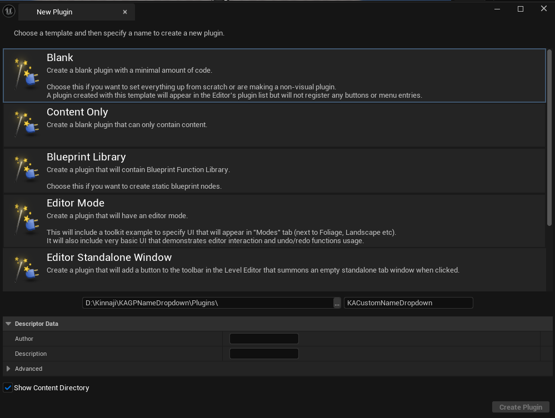555x418 pixels.
Task: Click the Blank template plugin icon
Action: [26, 74]
